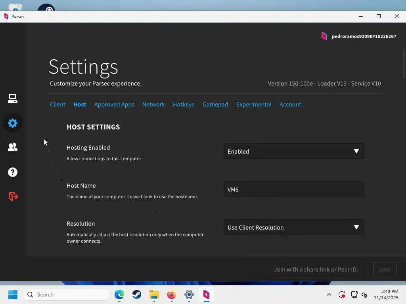Screen dimensions: 406x304
Task: Click the Windows taskbar Search box
Action: point(66,294)
